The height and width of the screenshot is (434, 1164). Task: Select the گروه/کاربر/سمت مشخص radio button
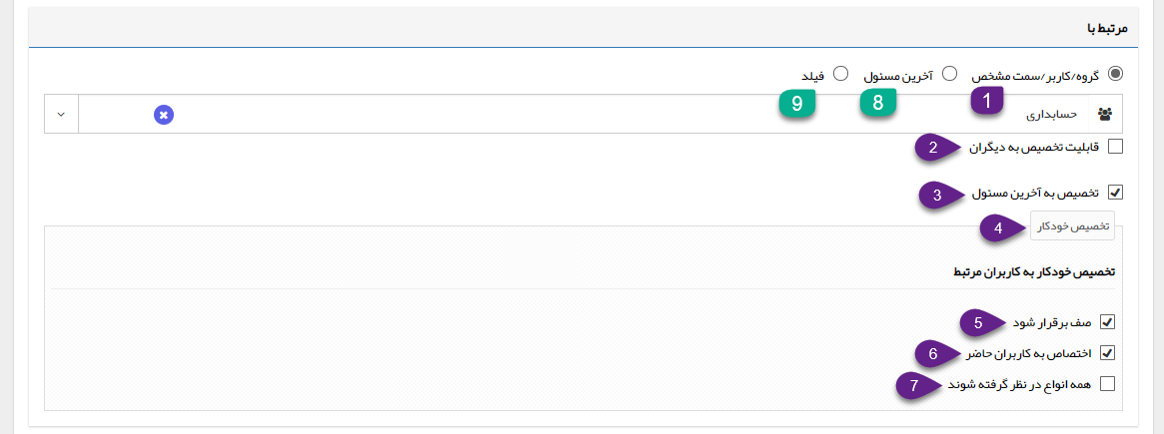click(x=1116, y=73)
